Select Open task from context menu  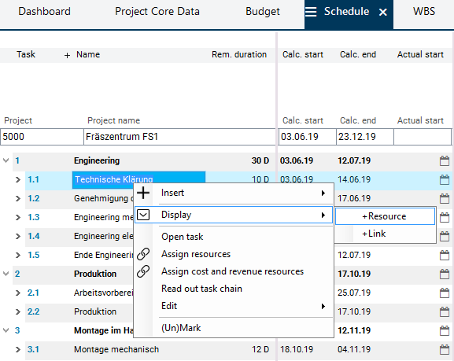coord(182,237)
